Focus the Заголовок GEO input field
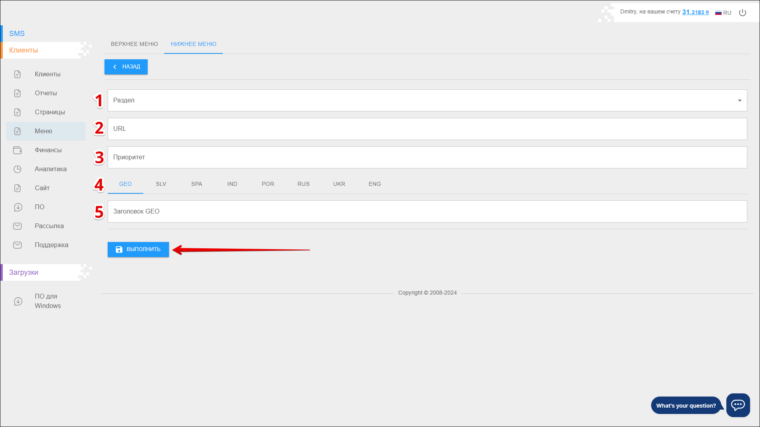Viewport: 760px width, 427px height. pos(427,212)
